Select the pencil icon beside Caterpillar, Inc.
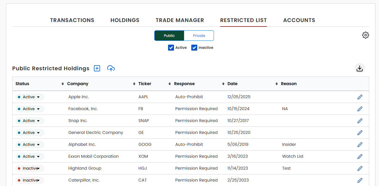The width and height of the screenshot is (379, 186). [360, 180]
